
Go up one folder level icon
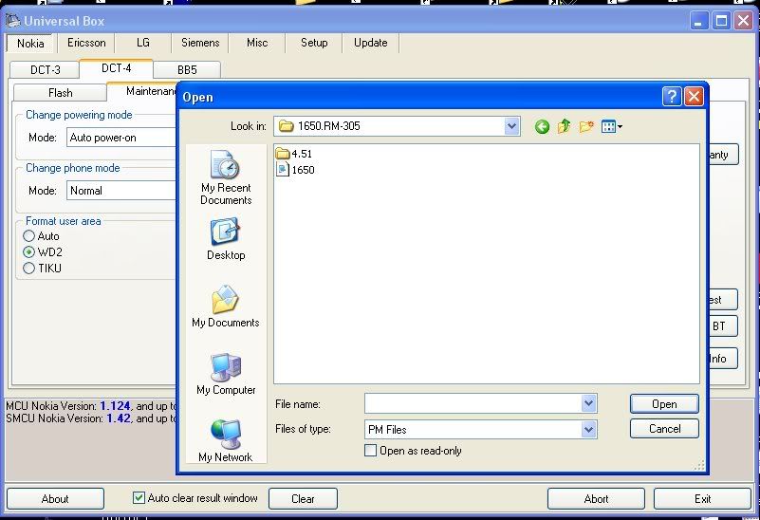[x=564, y=127]
